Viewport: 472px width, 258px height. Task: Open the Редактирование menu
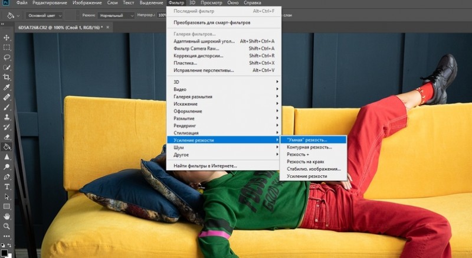click(x=50, y=3)
